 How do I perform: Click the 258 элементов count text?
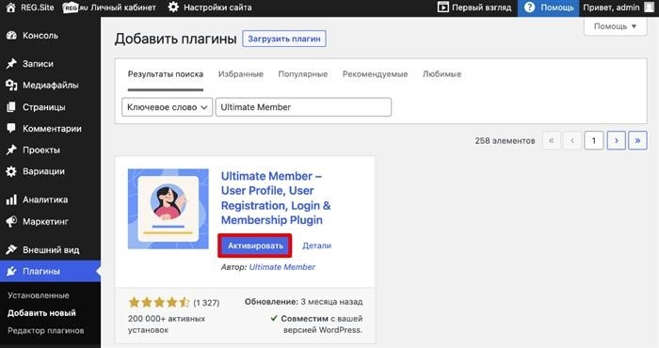505,141
